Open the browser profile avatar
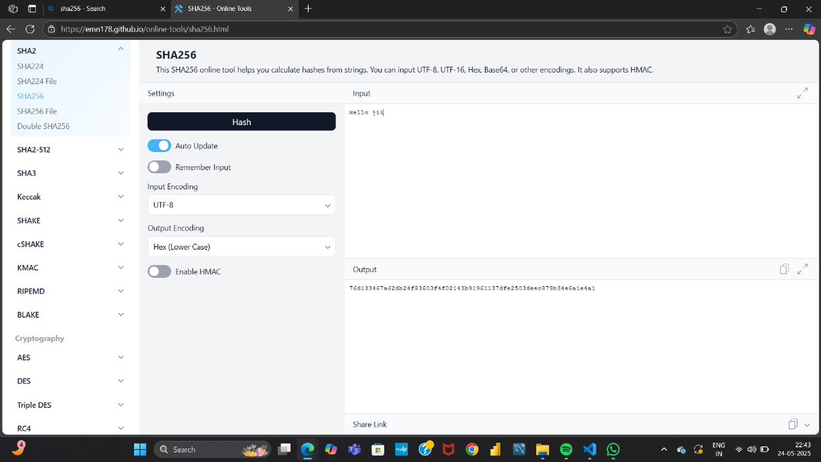 pos(770,29)
